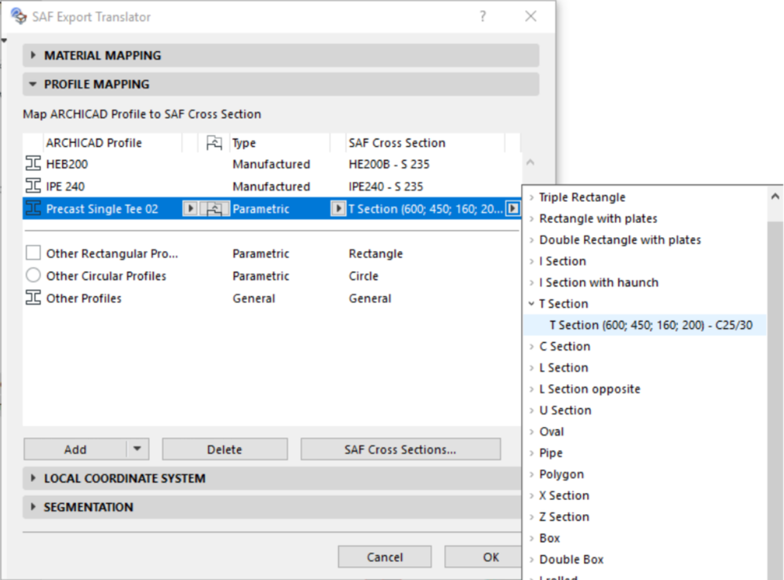The height and width of the screenshot is (580, 784).
Task: Click the circle icon for Other Circular Profiles
Action: pyautogui.click(x=33, y=275)
